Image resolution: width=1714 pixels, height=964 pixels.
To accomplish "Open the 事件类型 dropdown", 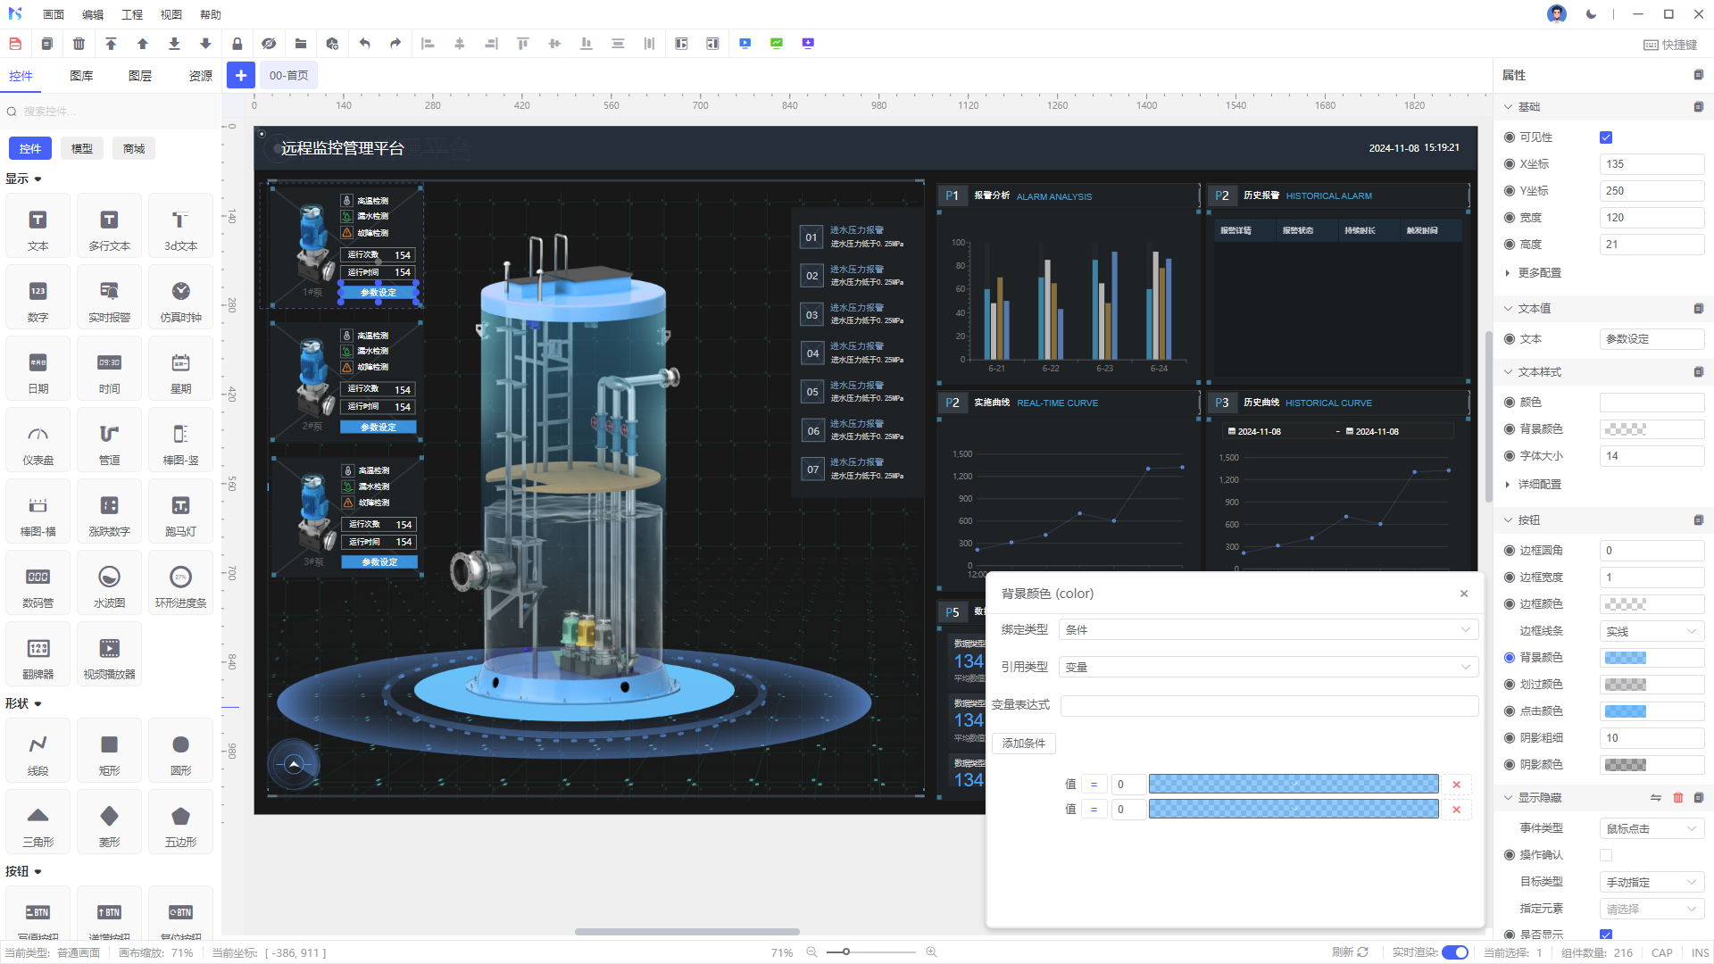I will (1652, 828).
